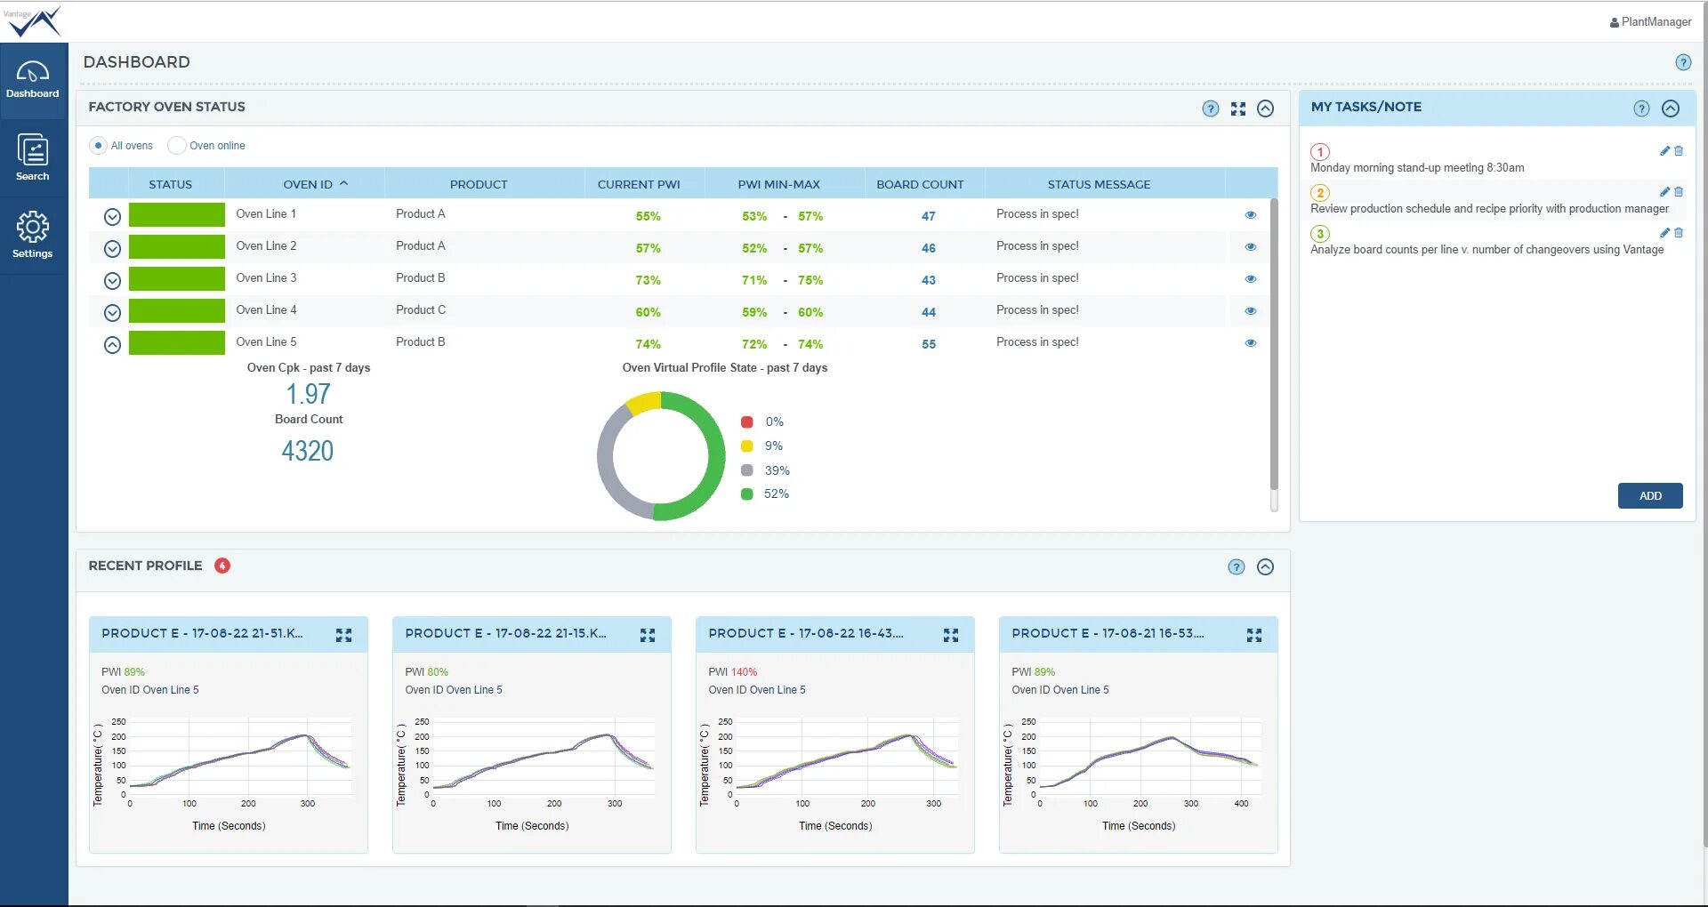Viewport: 1708px width, 907px height.
Task: Expand the Oven Line 3 row details
Action: click(112, 280)
